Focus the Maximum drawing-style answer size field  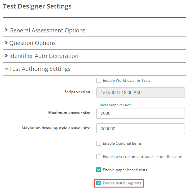[x=140, y=128]
